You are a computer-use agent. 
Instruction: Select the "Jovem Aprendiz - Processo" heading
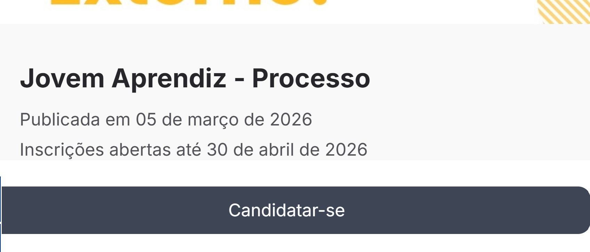[195, 78]
